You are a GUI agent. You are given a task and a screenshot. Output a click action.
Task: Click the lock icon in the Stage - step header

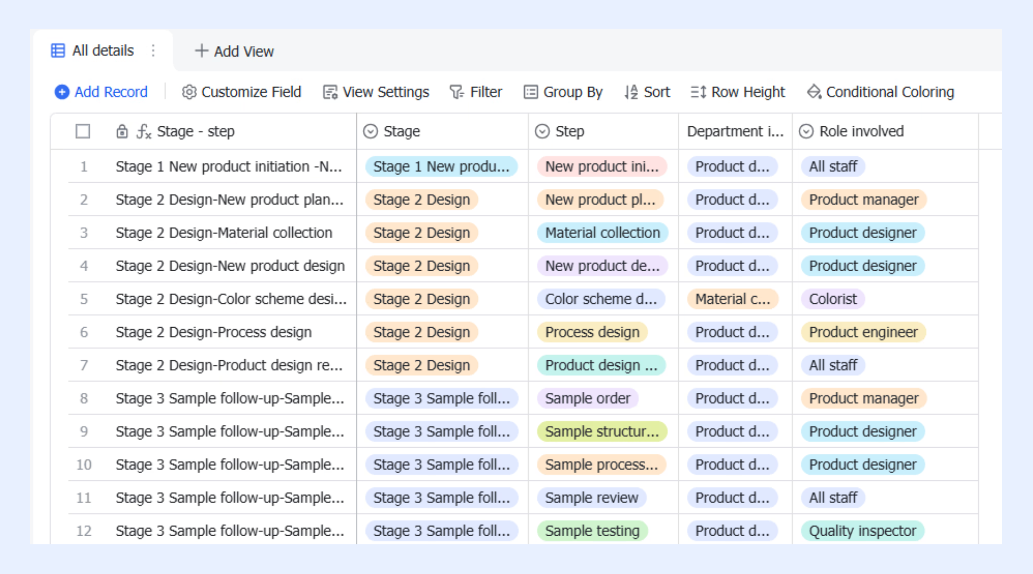click(x=122, y=131)
